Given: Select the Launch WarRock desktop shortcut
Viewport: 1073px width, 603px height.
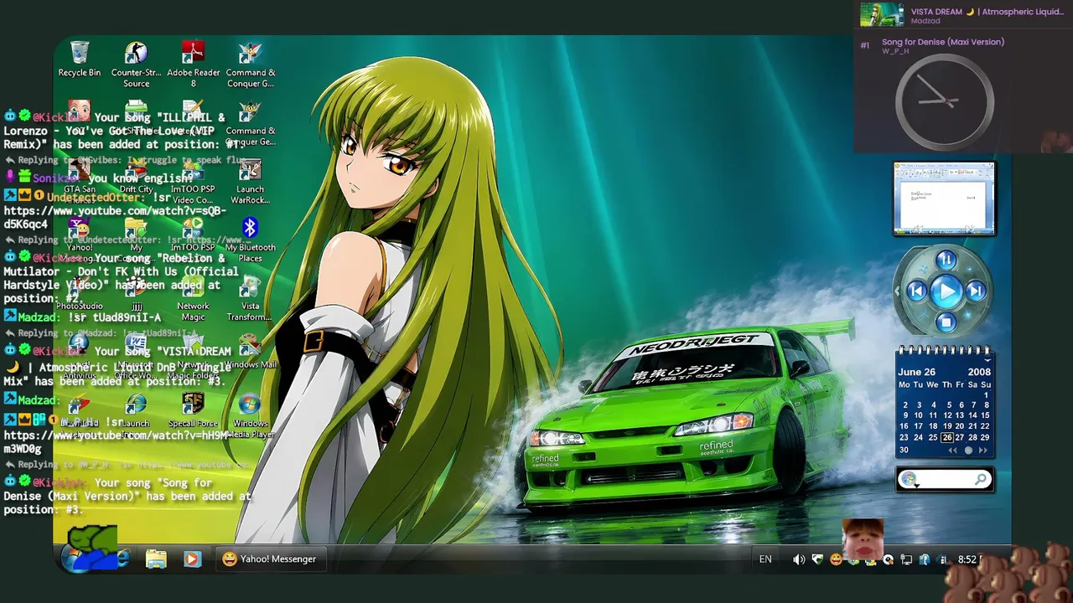Looking at the screenshot, I should (250, 181).
